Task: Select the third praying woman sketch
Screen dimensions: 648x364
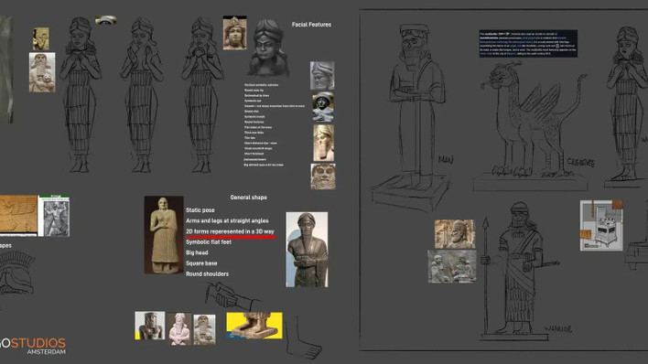Action: [202, 94]
